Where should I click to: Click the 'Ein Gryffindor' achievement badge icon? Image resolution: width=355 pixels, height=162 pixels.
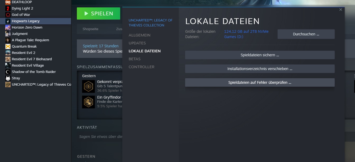(x=88, y=102)
